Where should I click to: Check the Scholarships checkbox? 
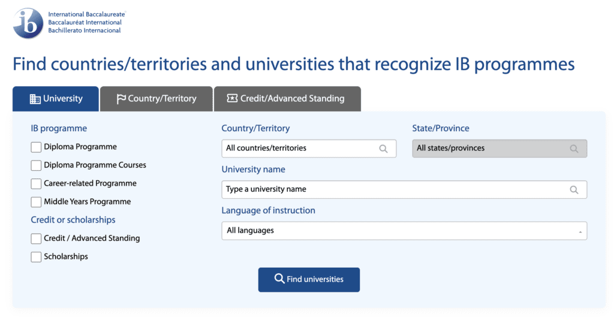pyautogui.click(x=36, y=257)
